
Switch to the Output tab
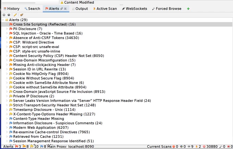(80, 9)
